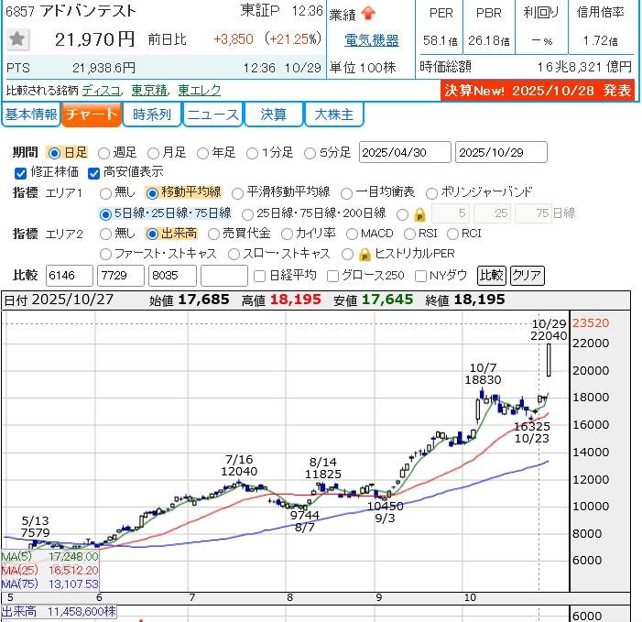This screenshot has width=642, height=622.
Task: Select 無し for indicator area 2
Action: coord(105,234)
